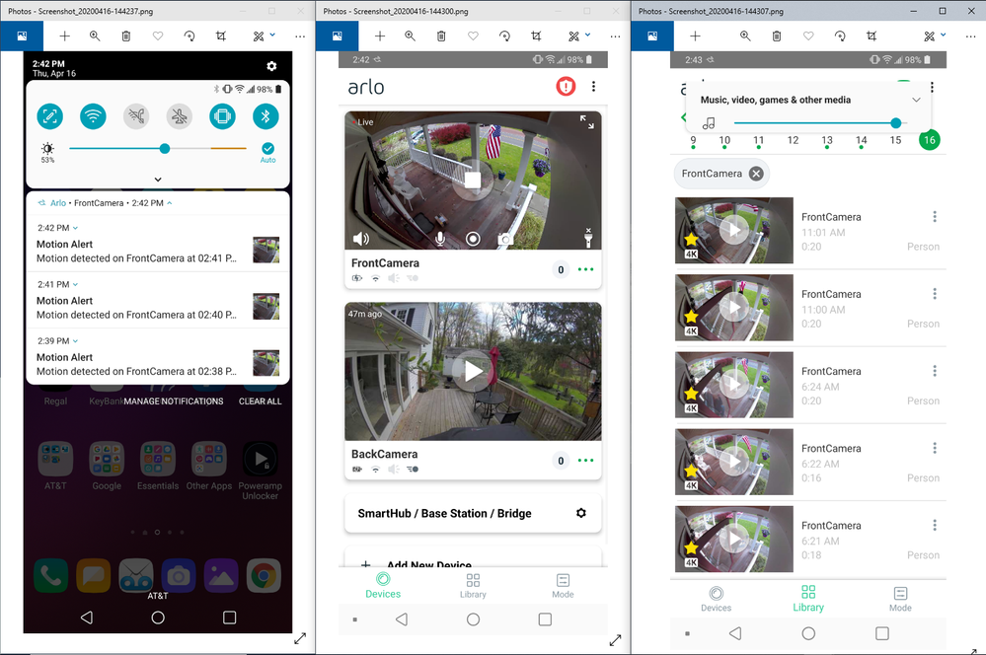986x655 pixels.
Task: Click the zoom icon in 144237 Photos window
Action: tap(95, 36)
